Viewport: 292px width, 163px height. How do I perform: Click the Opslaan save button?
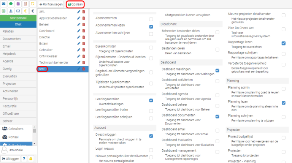(75, 5)
